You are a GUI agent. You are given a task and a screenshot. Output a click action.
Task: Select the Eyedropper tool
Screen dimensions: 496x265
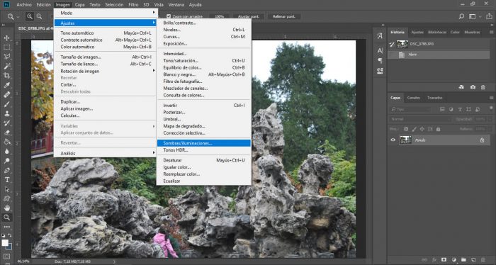[x=6, y=85]
